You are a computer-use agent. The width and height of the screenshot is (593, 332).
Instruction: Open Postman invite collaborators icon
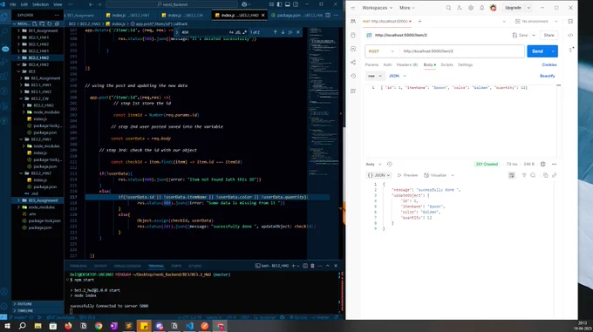tap(460, 8)
